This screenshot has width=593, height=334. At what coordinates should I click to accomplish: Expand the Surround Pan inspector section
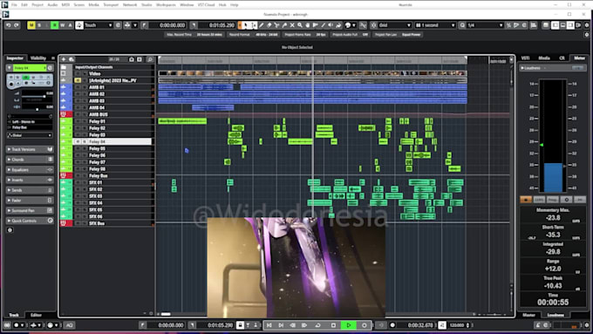click(x=30, y=210)
